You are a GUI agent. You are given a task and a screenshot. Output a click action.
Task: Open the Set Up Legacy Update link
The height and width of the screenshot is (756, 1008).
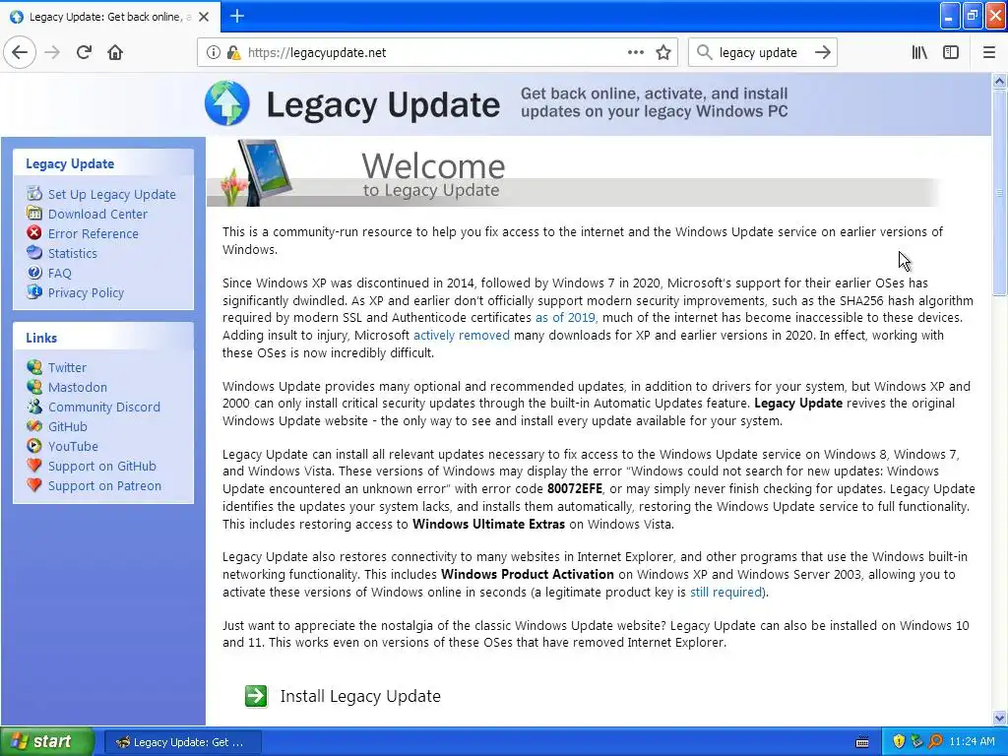tap(112, 194)
